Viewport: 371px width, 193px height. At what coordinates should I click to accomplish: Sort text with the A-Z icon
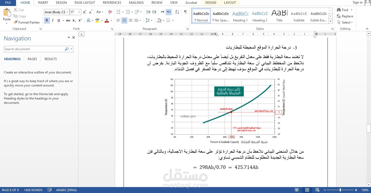point(177,12)
